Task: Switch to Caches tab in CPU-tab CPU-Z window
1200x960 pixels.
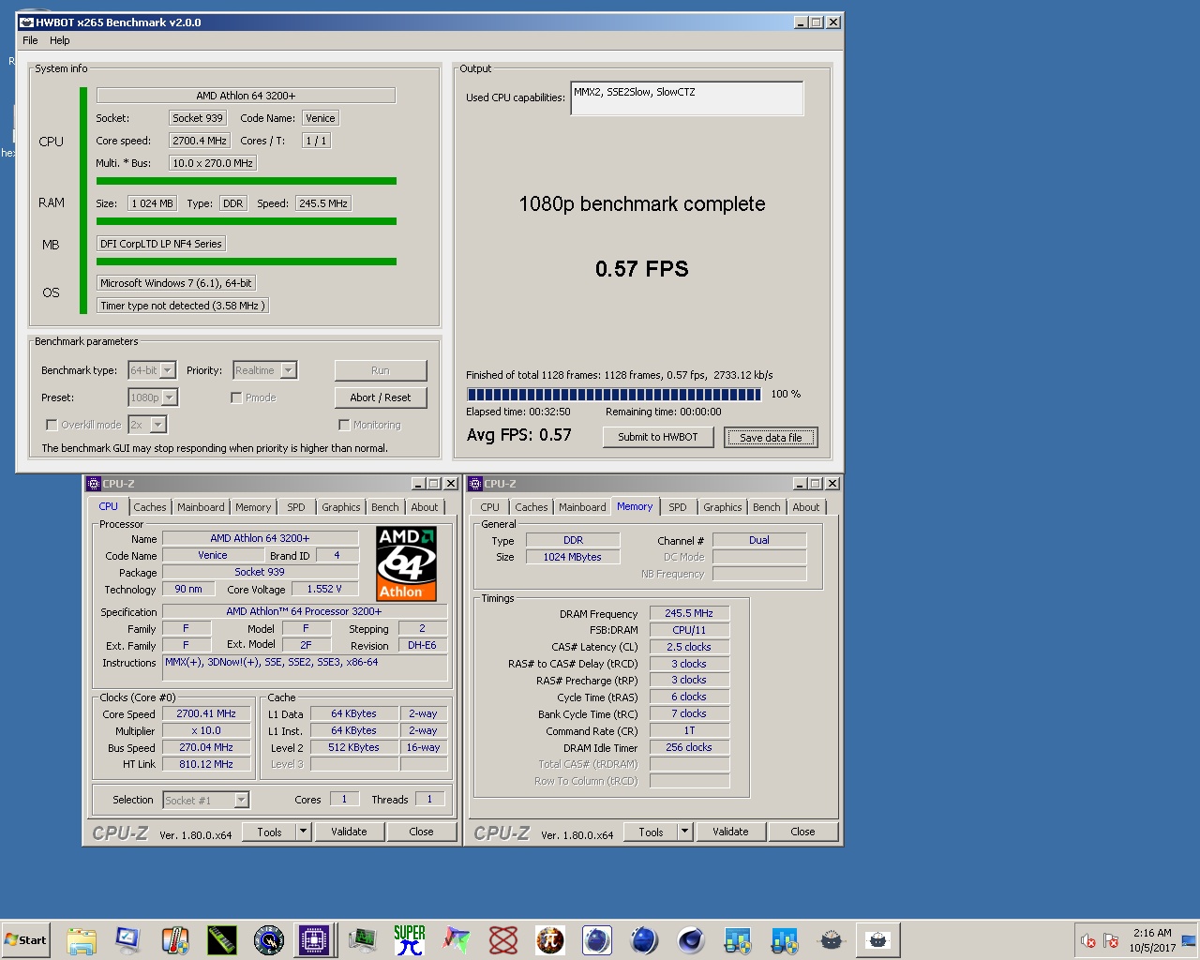Action: coord(150,507)
